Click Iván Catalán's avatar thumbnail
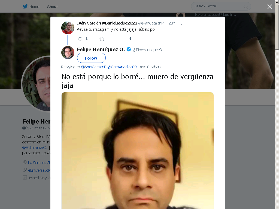Screen dimensions: 279x209 [68, 28]
